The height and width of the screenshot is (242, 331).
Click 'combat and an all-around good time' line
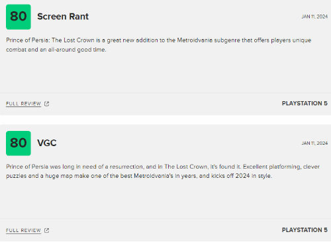56,50
